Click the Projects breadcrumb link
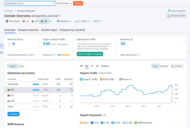This screenshot has width=190, height=128. coord(8,11)
